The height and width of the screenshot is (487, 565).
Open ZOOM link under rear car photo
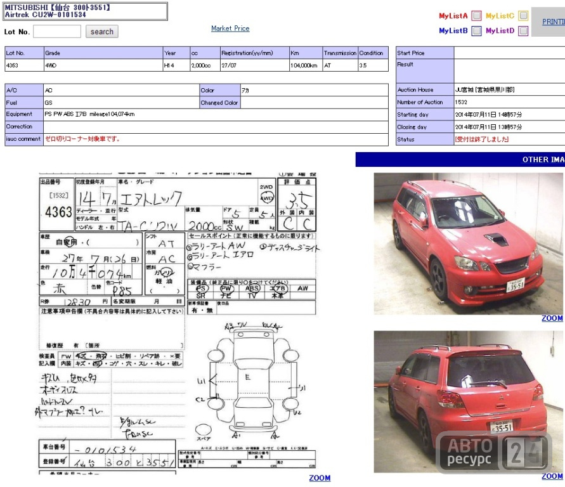pyautogui.click(x=552, y=476)
